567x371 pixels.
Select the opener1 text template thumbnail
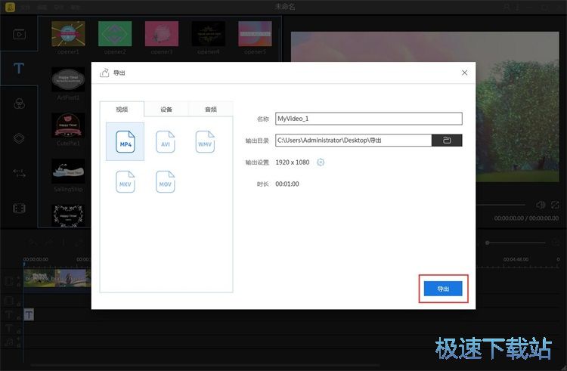point(68,33)
